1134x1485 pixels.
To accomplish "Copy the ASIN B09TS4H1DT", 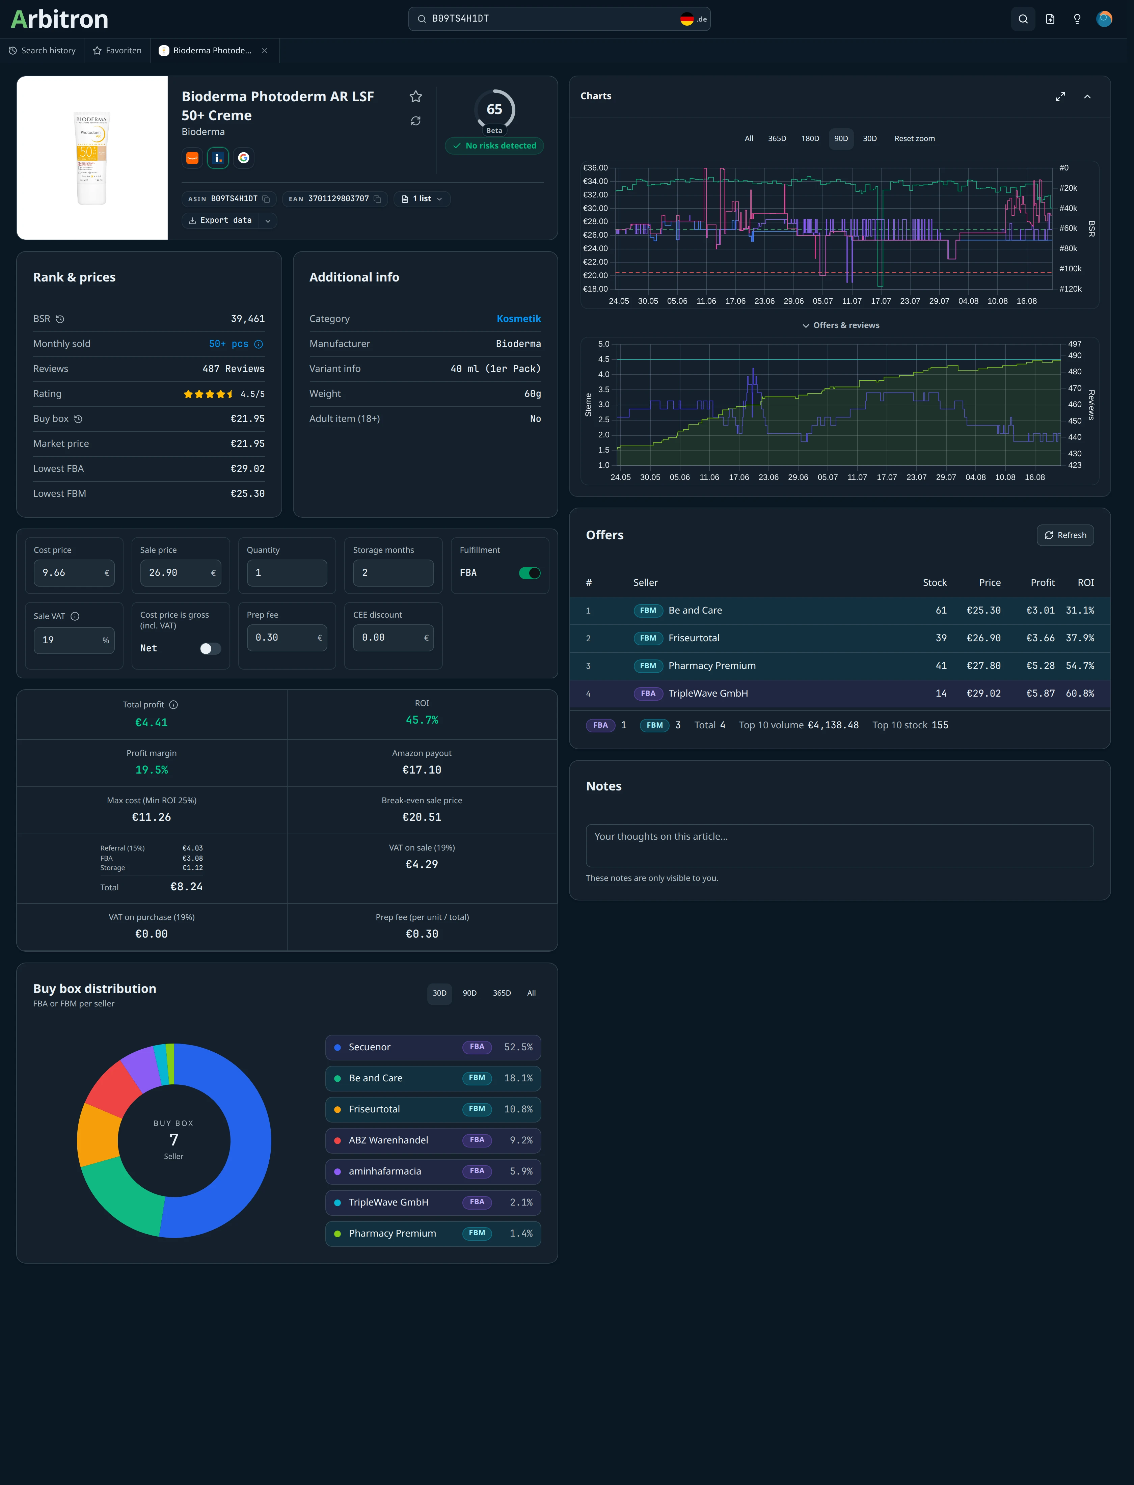I will click(266, 199).
